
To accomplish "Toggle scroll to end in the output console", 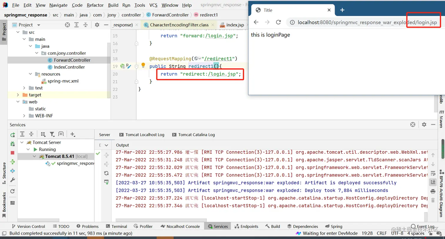I will point(433,182).
